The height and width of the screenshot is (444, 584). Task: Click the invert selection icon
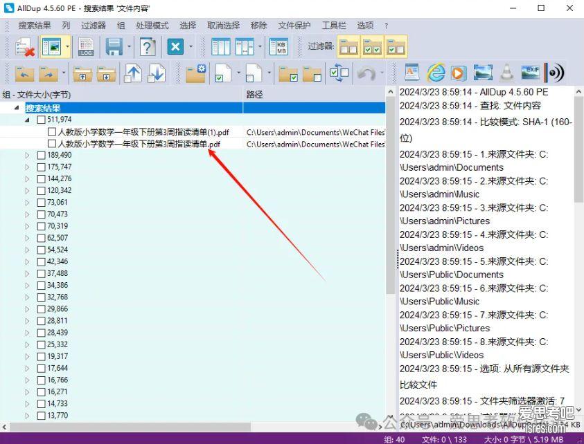click(339, 73)
